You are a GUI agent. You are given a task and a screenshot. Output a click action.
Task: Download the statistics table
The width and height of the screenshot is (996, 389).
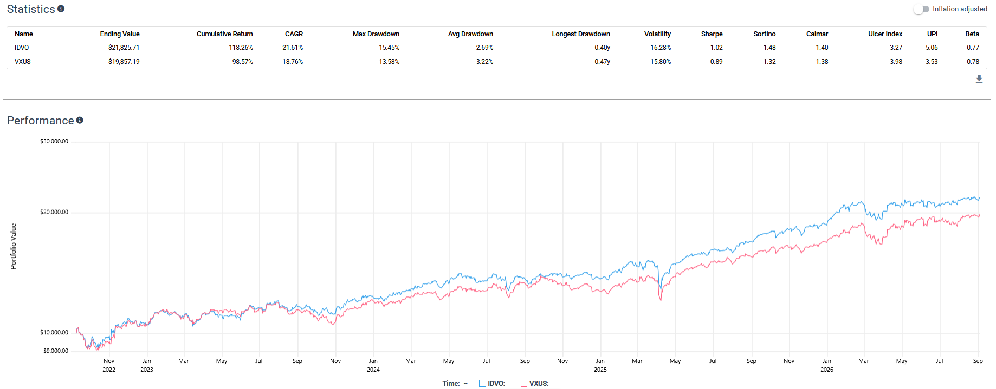point(979,80)
